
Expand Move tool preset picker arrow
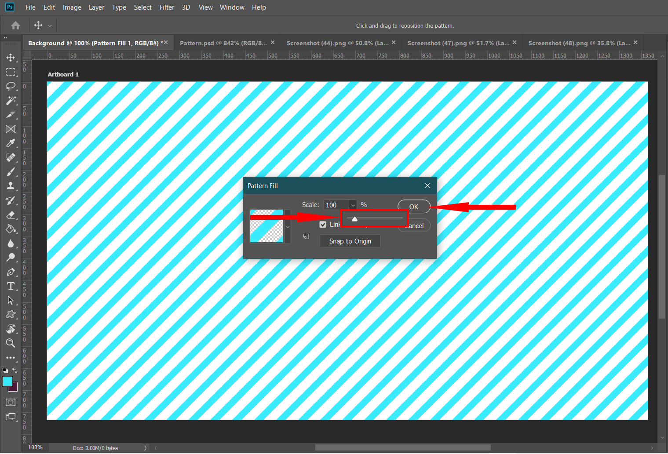(x=50, y=26)
